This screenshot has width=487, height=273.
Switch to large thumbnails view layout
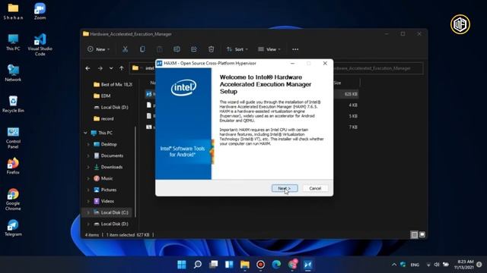422,235
